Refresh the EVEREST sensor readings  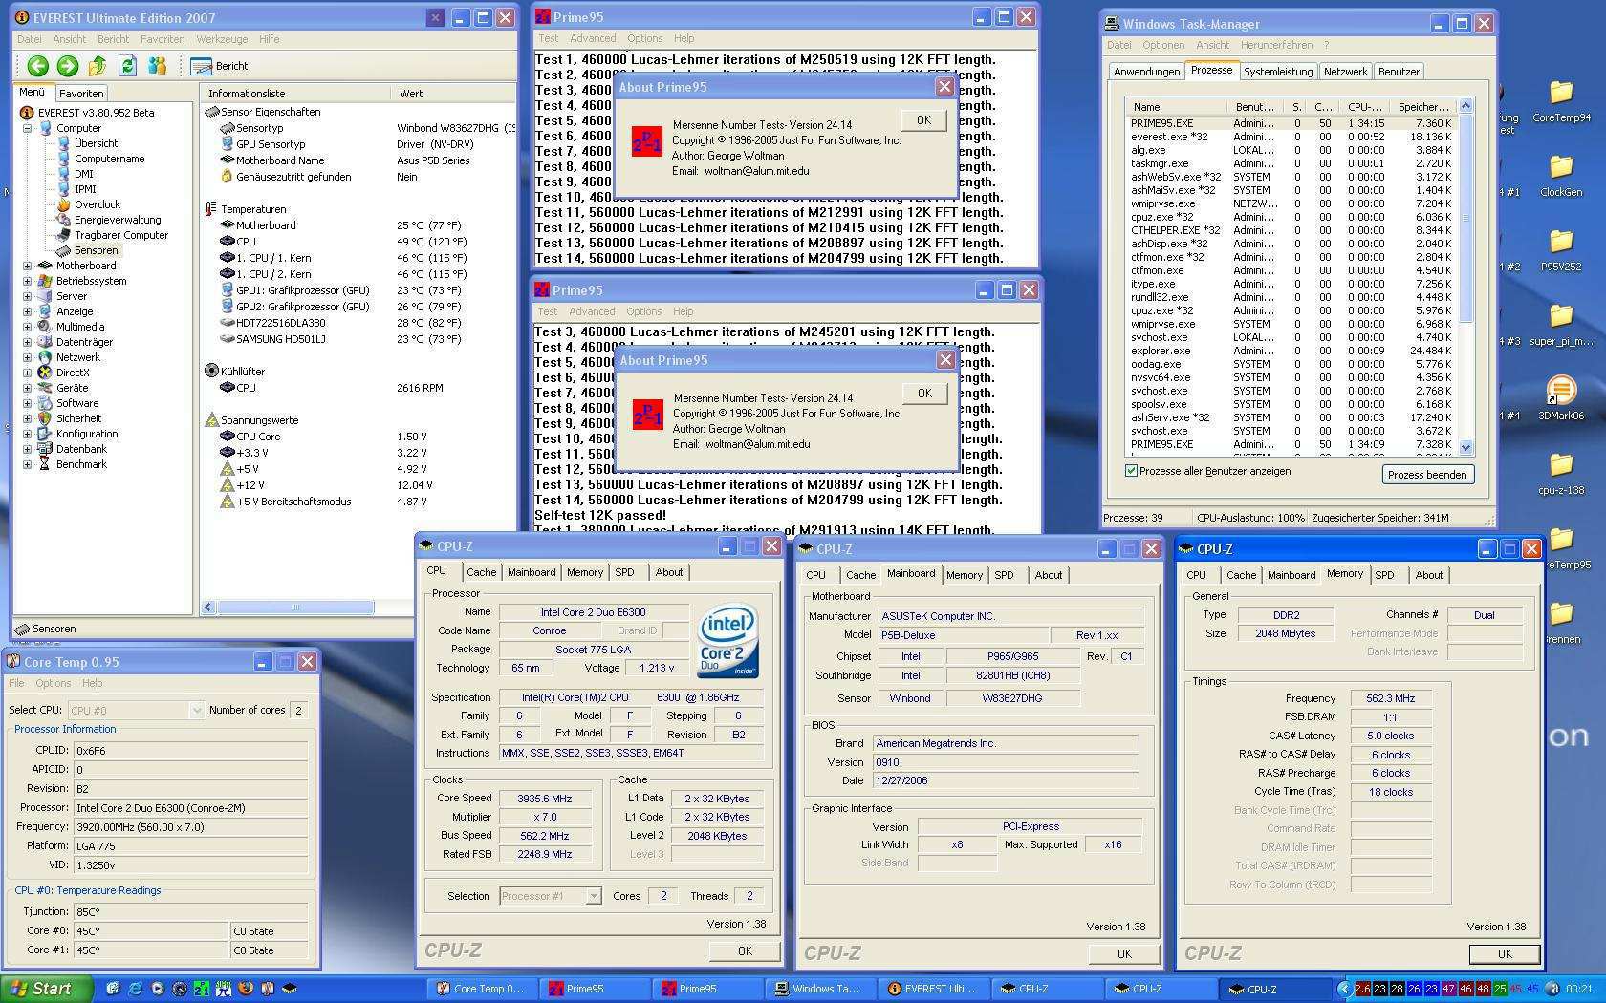point(127,66)
